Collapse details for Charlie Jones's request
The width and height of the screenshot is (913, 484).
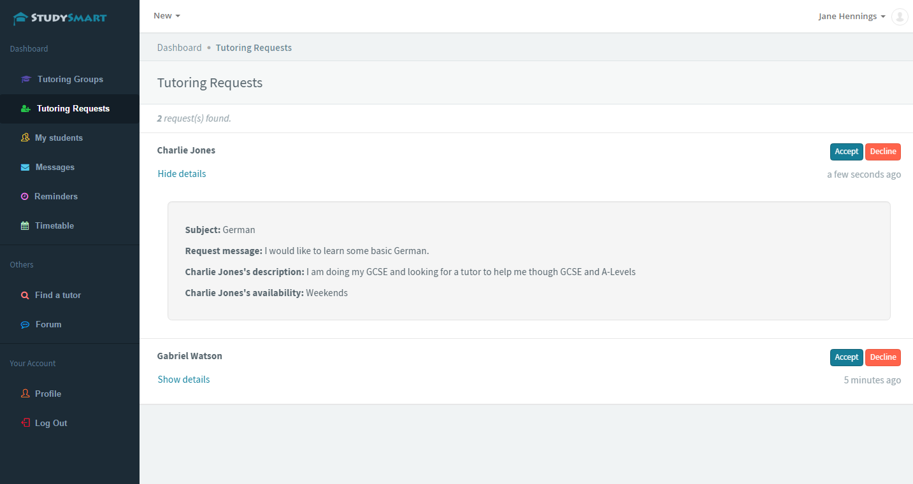click(182, 173)
